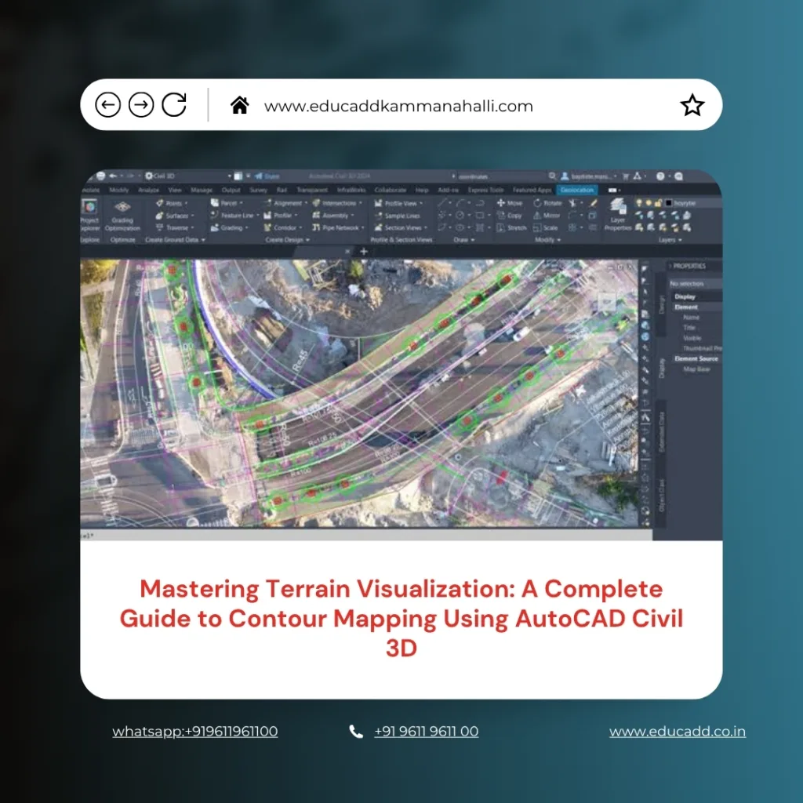Click the +91 9611 9611 00 phone link
Viewport: 803px width, 803px height.
[426, 732]
